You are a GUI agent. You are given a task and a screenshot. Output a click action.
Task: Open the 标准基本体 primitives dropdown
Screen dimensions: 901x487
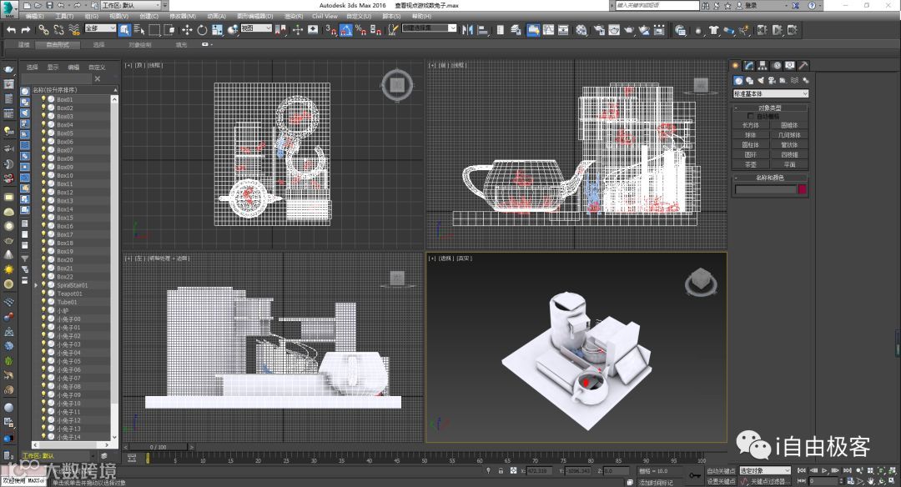tap(770, 94)
